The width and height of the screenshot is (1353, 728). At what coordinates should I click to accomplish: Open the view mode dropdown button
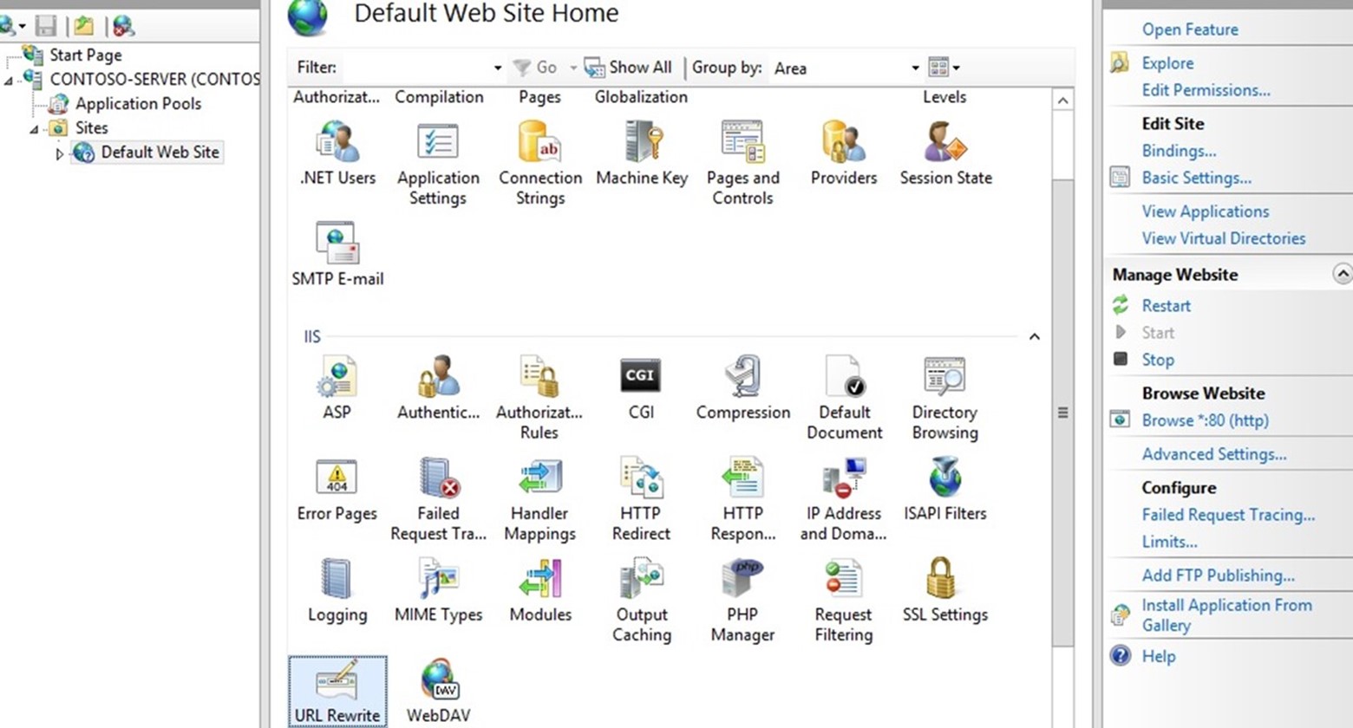coord(944,68)
